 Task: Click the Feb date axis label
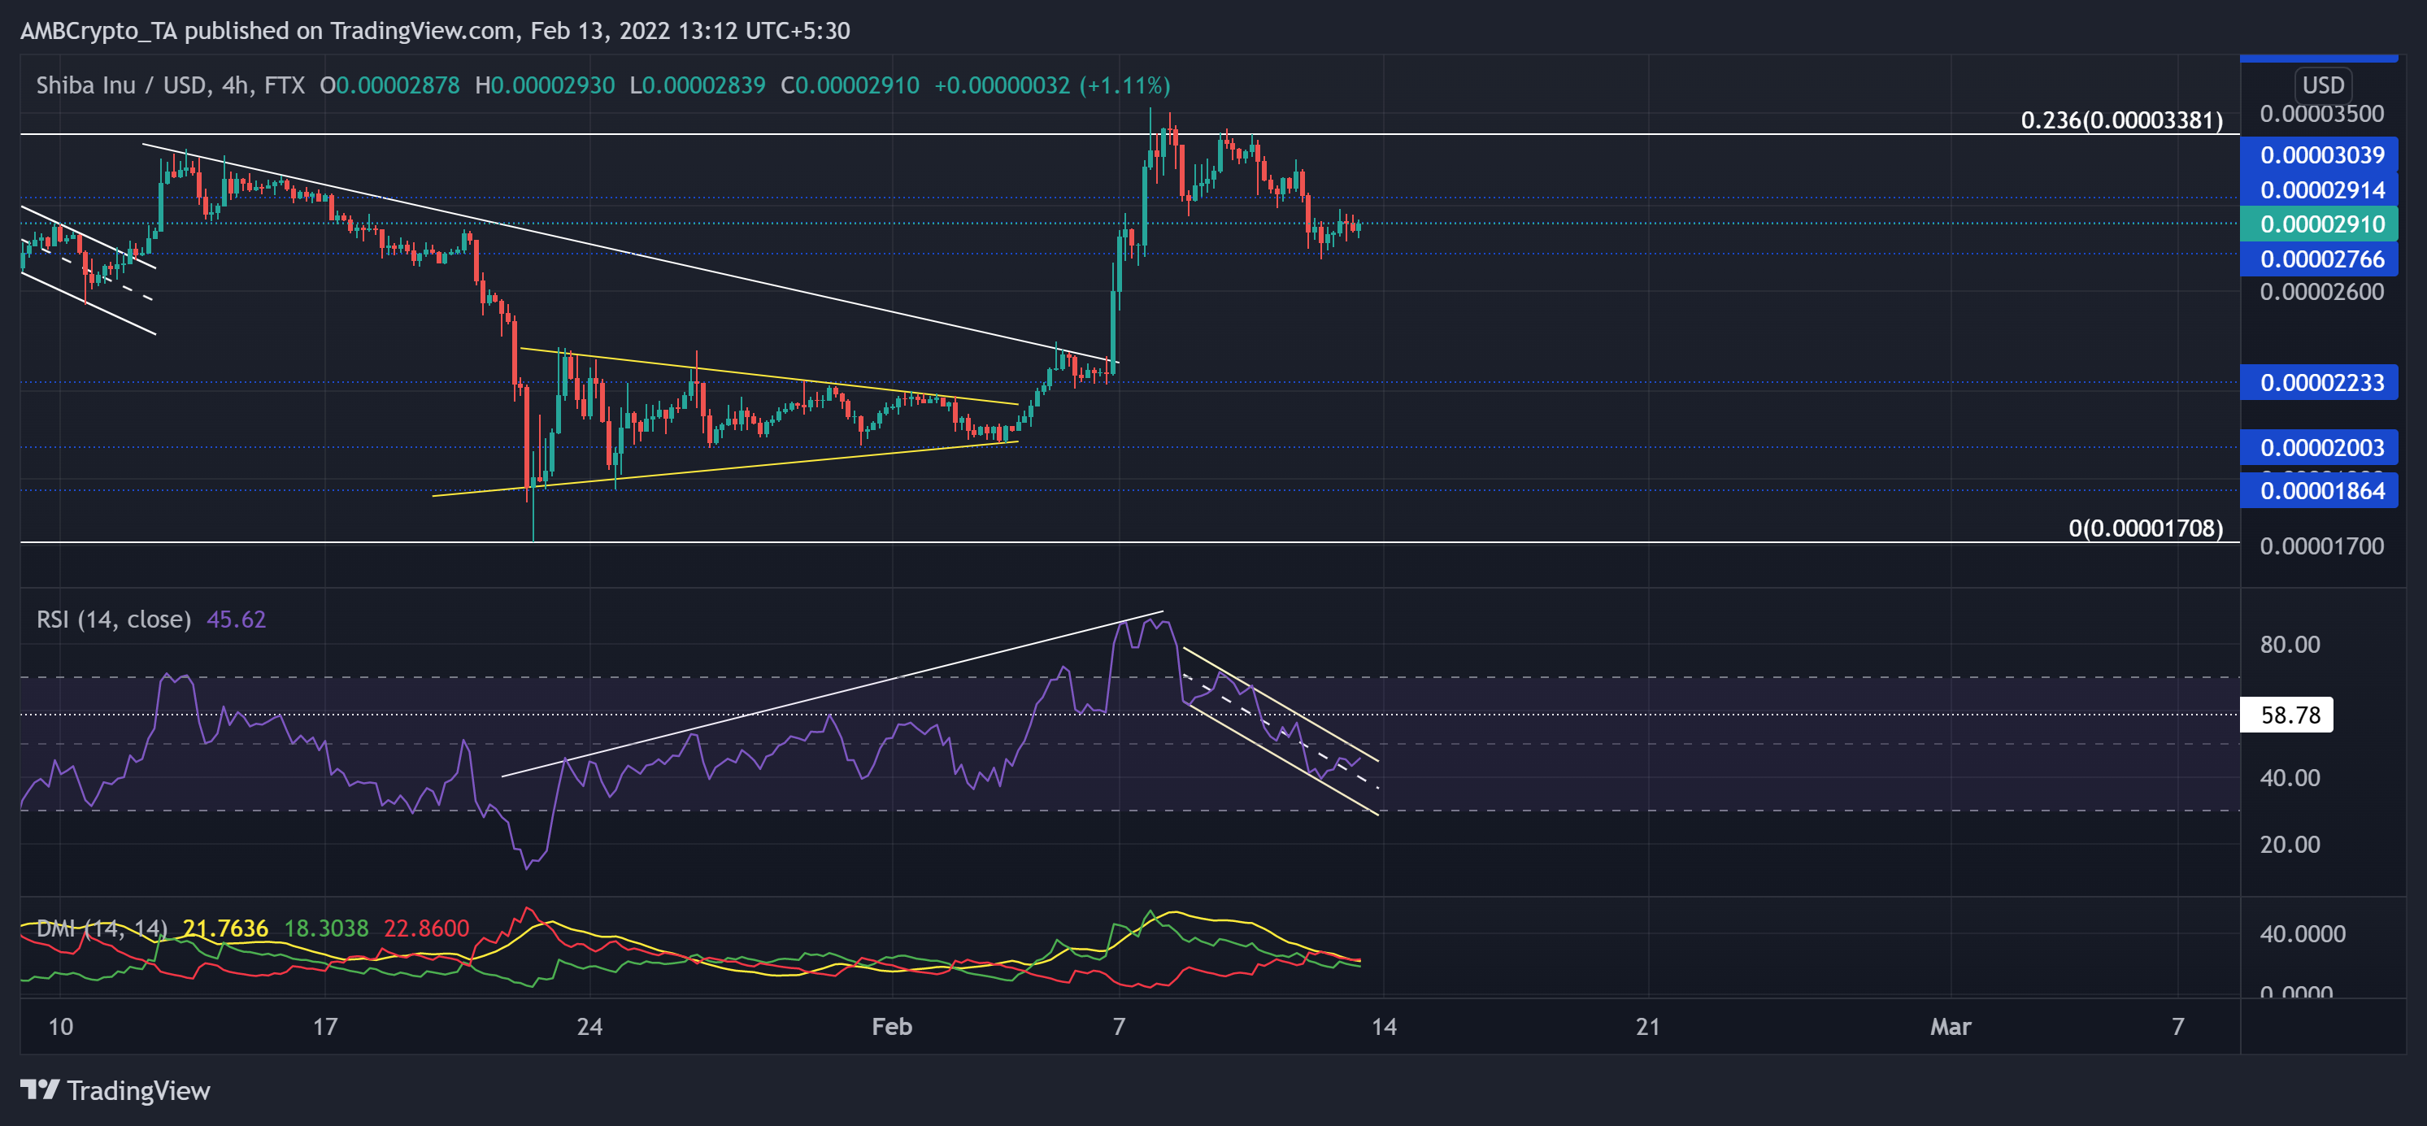point(891,1027)
